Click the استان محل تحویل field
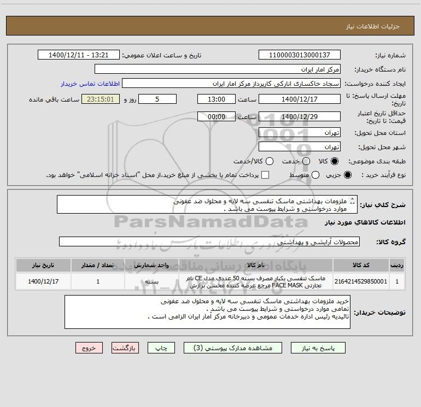This screenshot has width=421, height=407. (x=300, y=133)
